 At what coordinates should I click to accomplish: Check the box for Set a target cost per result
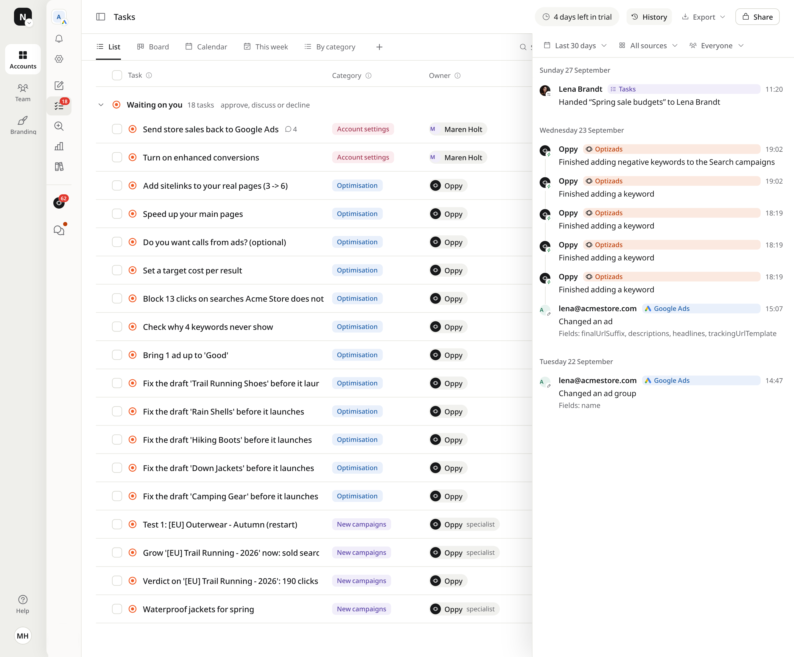pos(117,270)
